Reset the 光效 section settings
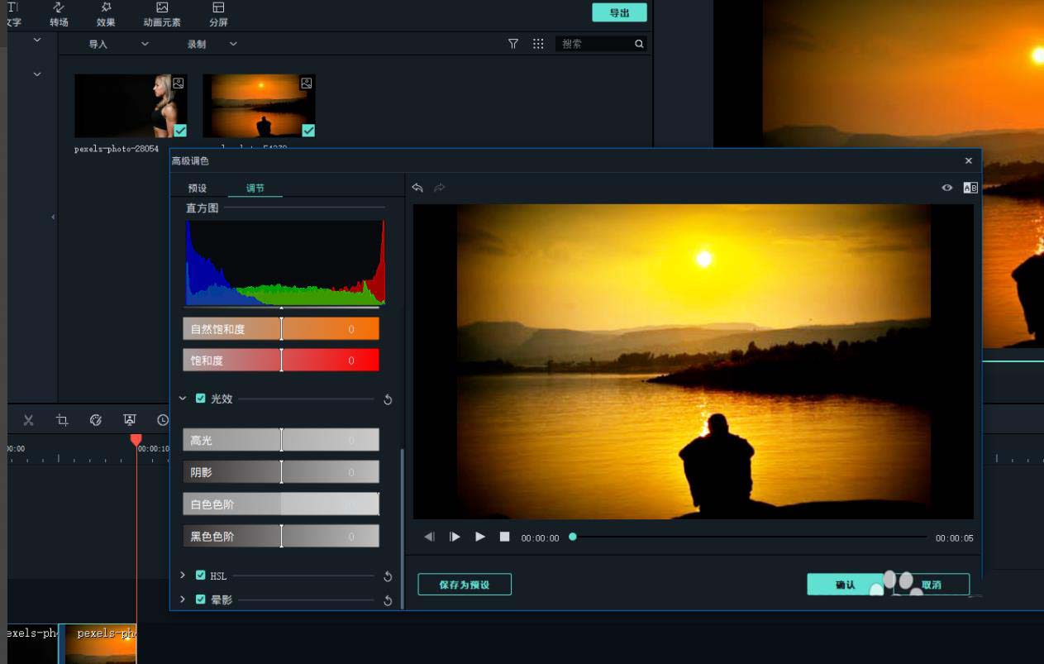The image size is (1044, 664). click(x=388, y=399)
